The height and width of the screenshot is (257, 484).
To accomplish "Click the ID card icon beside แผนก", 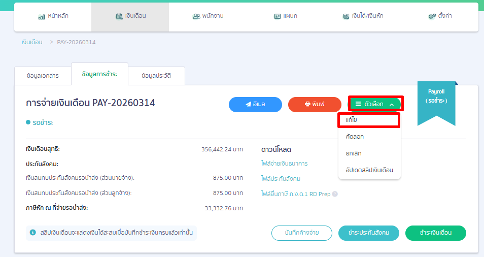I will [x=278, y=16].
